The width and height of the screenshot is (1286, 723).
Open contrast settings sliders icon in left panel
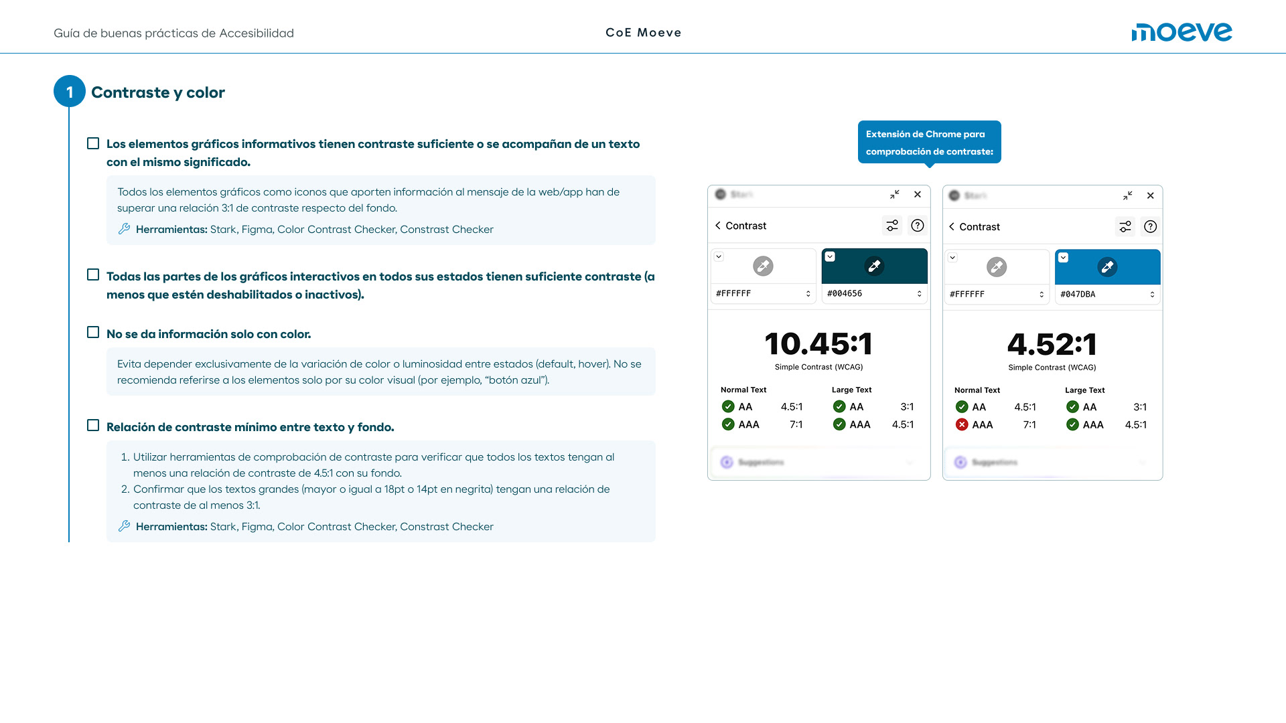[892, 226]
